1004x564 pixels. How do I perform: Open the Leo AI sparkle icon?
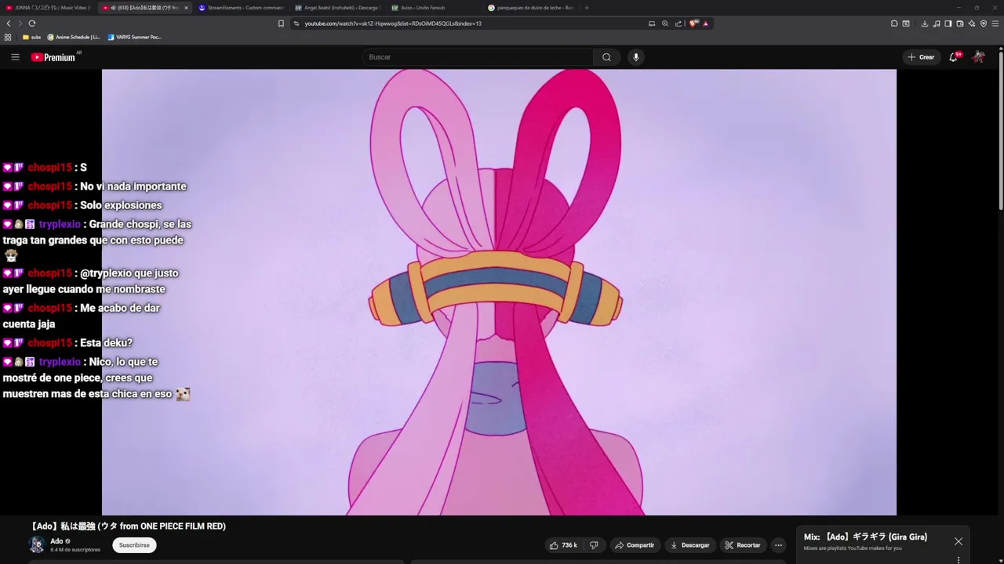pyautogui.click(x=972, y=23)
